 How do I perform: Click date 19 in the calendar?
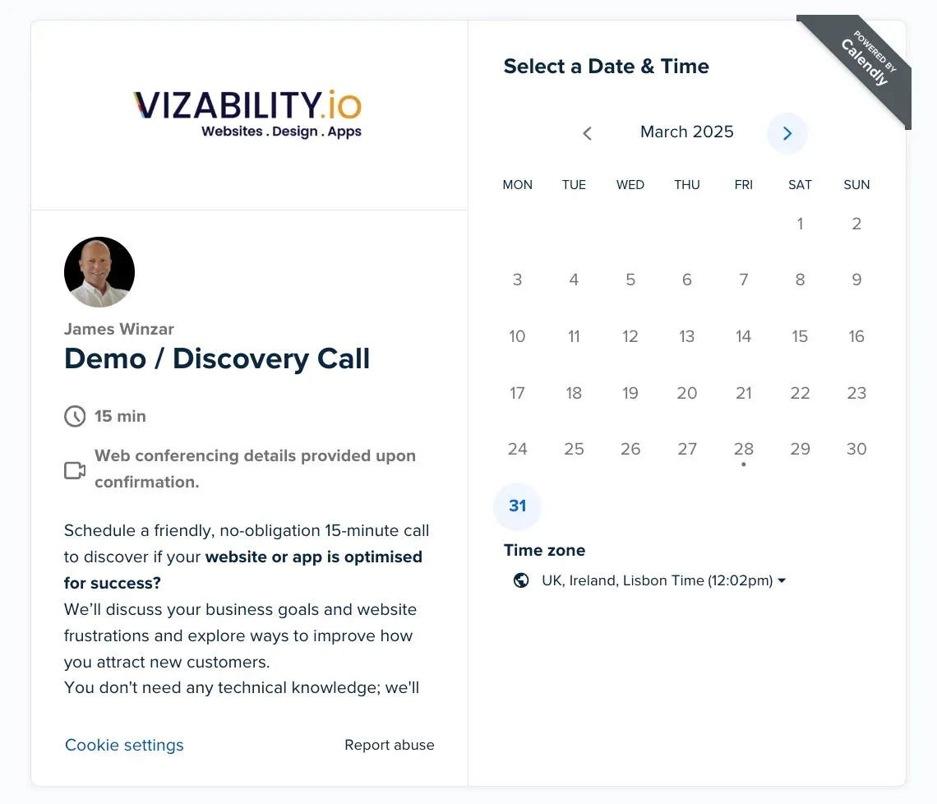630,393
